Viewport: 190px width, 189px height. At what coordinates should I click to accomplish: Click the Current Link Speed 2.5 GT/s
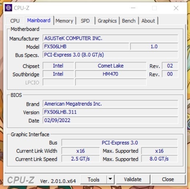tap(81, 159)
